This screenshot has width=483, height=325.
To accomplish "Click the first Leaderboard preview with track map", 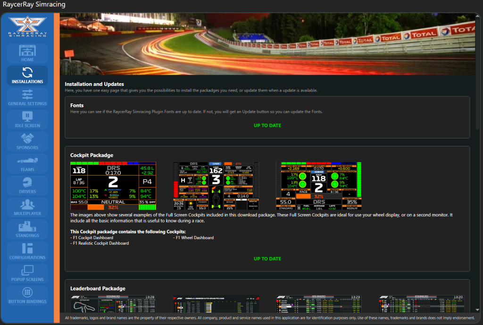I will (x=113, y=304).
